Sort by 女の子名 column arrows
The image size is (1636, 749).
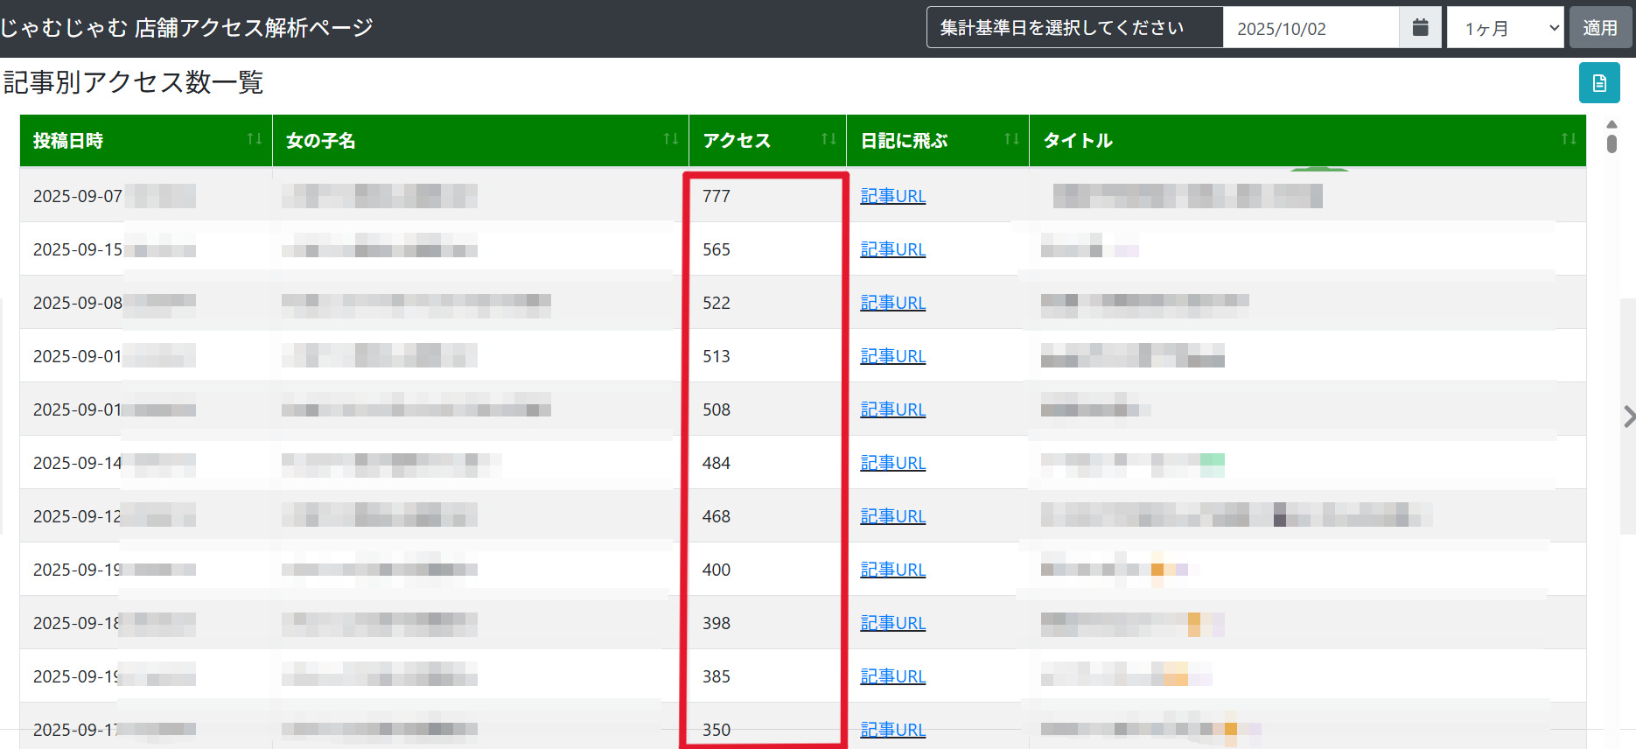tap(671, 139)
